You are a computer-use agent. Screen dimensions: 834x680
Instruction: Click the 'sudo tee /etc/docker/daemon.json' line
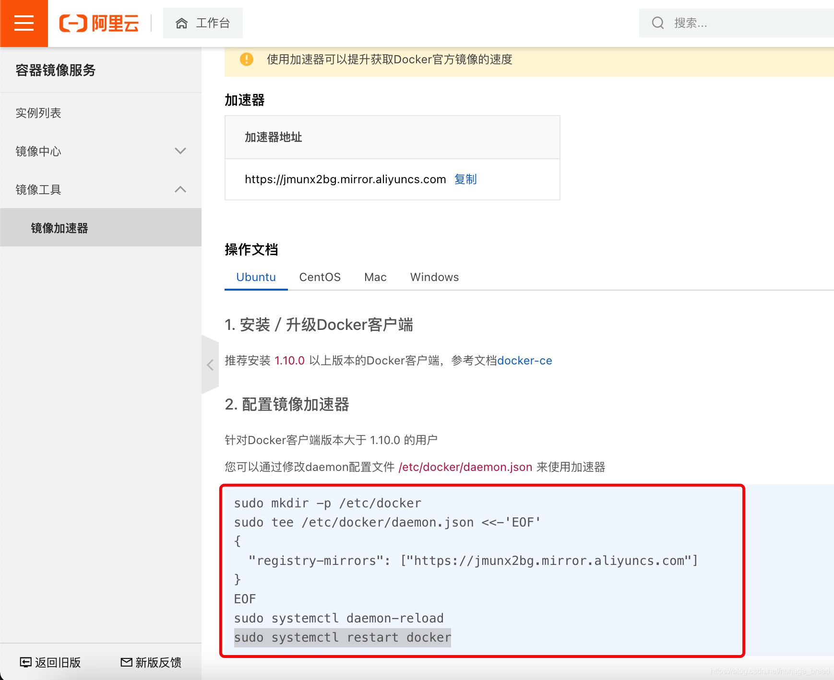click(x=387, y=522)
